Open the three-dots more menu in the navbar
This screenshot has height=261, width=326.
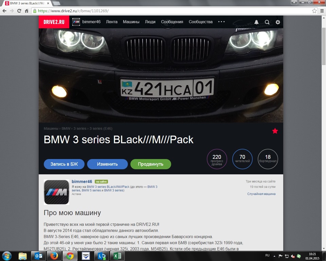pos(221,22)
